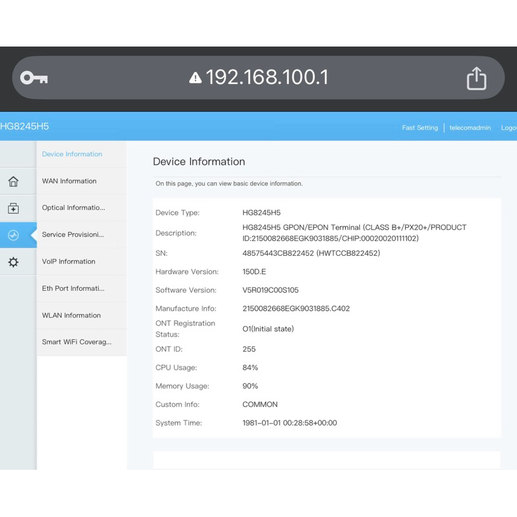Tap the not-secure warning triangle

(x=195, y=78)
